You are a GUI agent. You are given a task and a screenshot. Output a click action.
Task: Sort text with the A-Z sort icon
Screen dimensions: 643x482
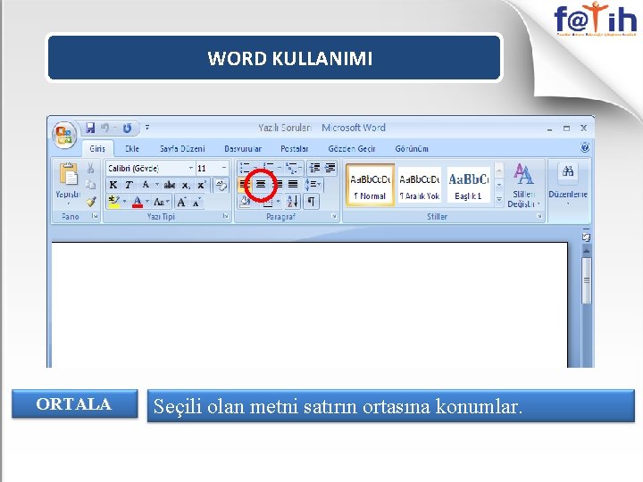click(x=292, y=202)
